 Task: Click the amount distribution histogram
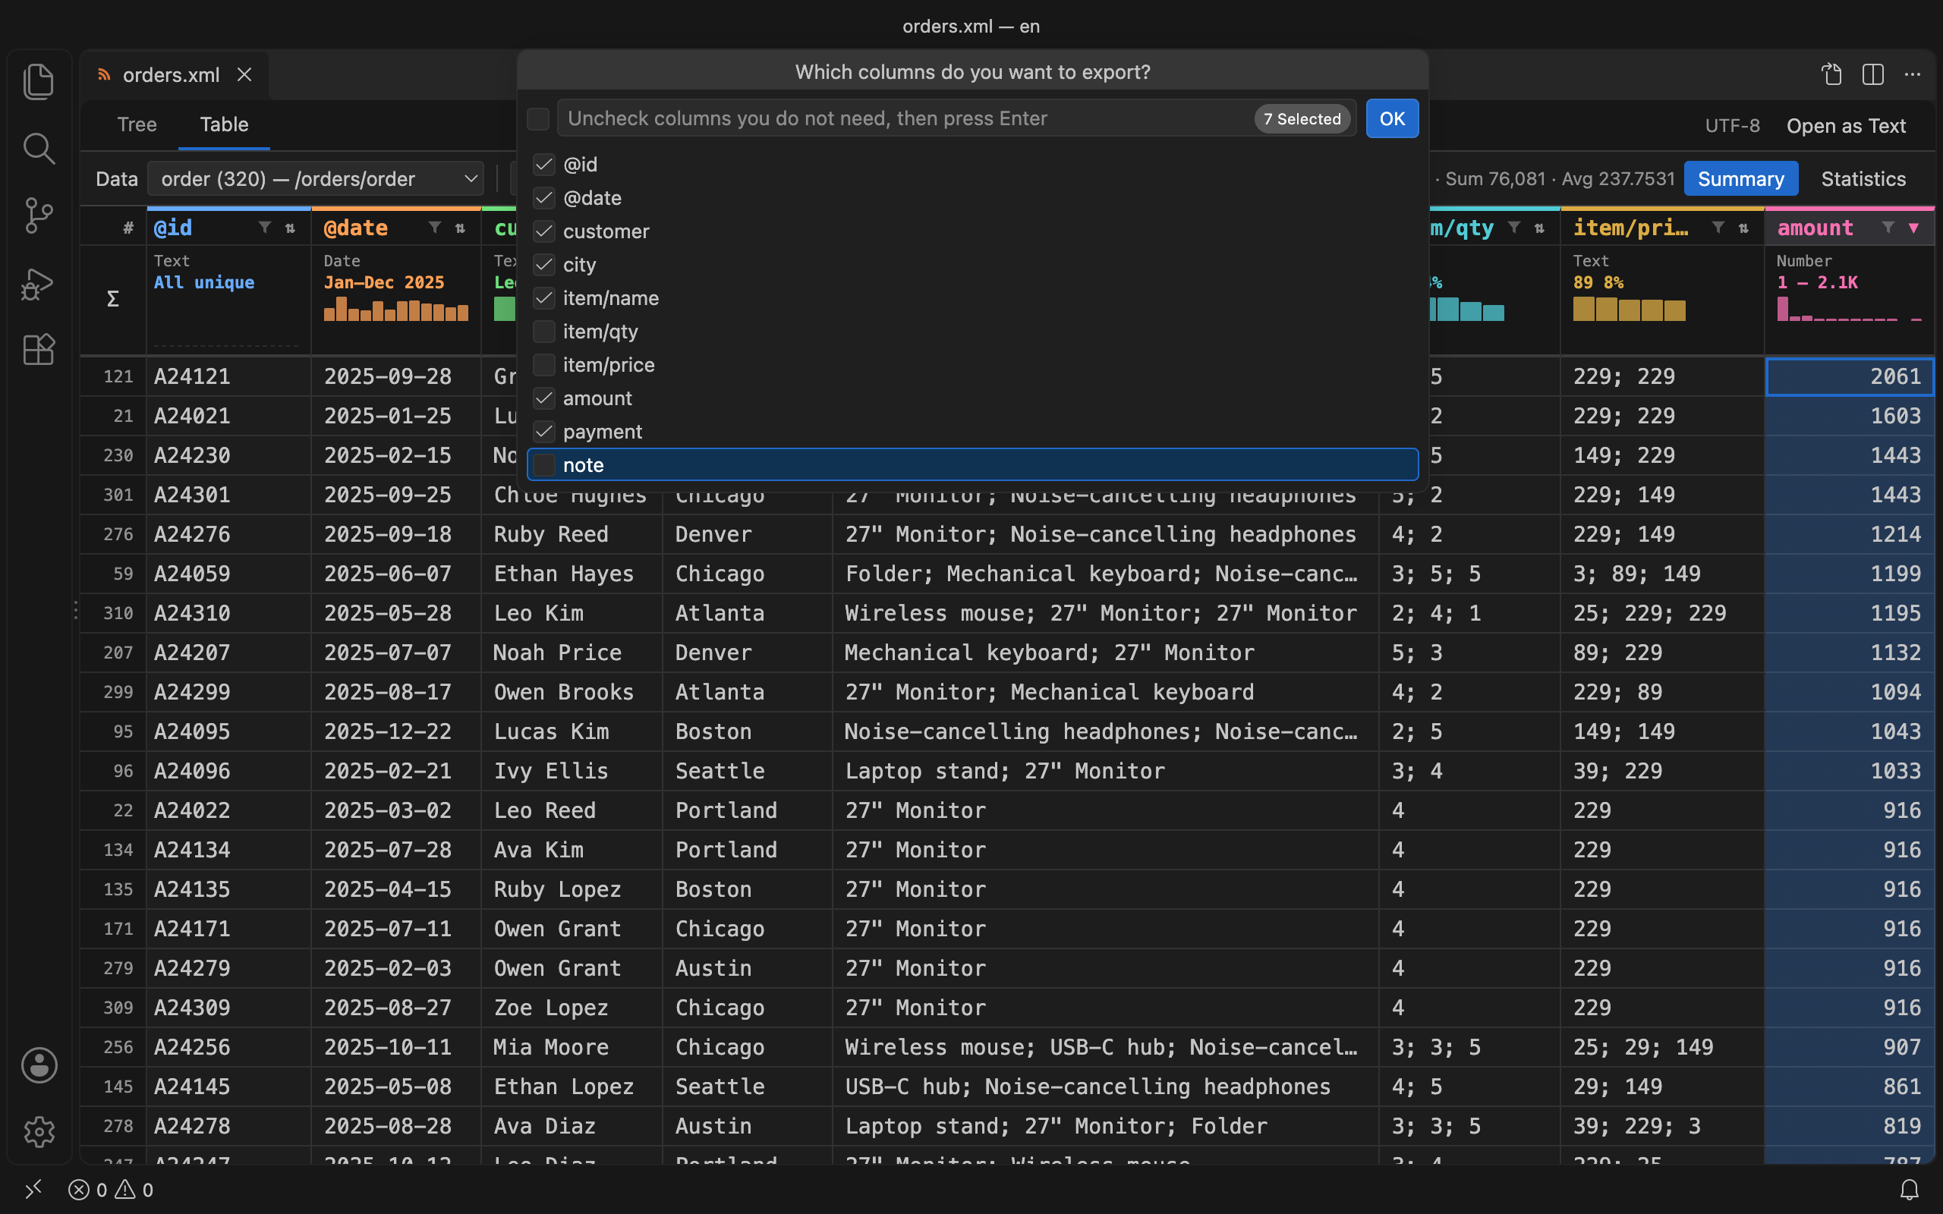point(1849,309)
